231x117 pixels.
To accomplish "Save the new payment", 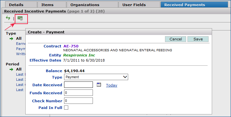I will pos(198,39).
